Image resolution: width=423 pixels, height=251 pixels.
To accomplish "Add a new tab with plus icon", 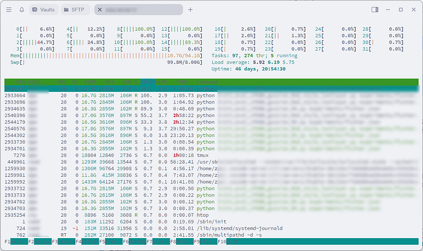I will 191,10.
